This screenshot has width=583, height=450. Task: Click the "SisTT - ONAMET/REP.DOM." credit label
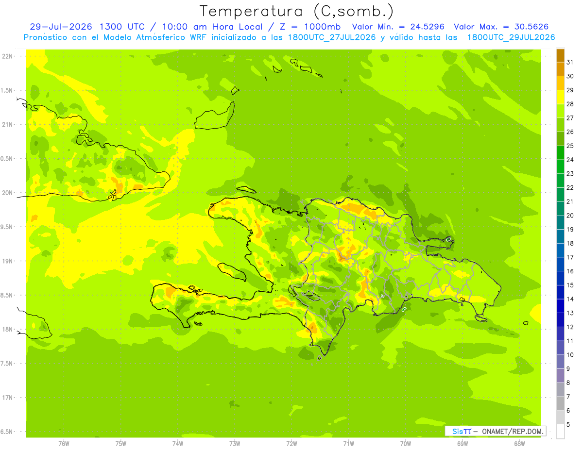tap(495, 431)
